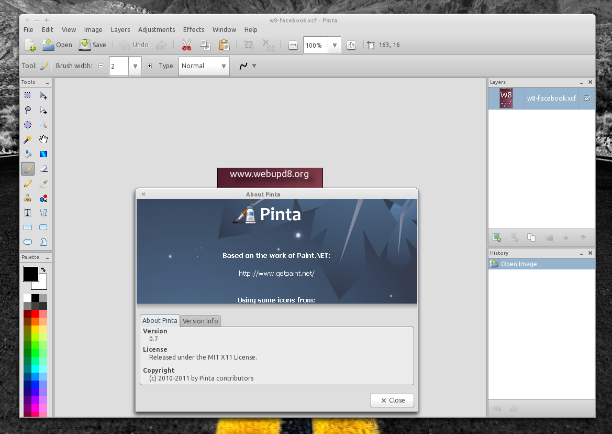
Task: Duplicate layer using Layers panel icon
Action: (x=531, y=237)
